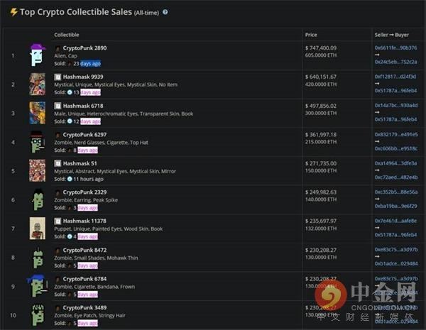Open seller address 0x6611fe...90b376
The width and height of the screenshot is (426, 330).
(x=395, y=48)
